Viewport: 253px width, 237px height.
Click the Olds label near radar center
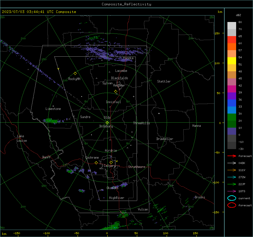[x=107, y=118]
